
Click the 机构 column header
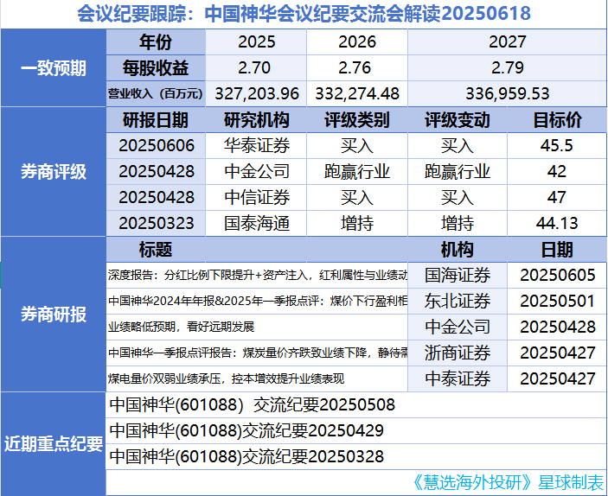click(x=458, y=250)
